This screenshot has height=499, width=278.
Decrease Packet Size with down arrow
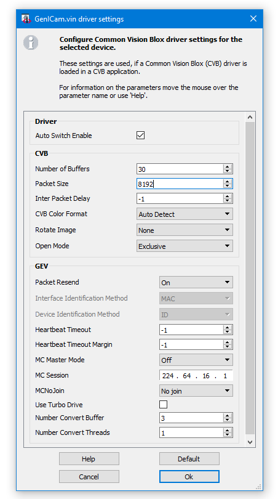coord(227,186)
